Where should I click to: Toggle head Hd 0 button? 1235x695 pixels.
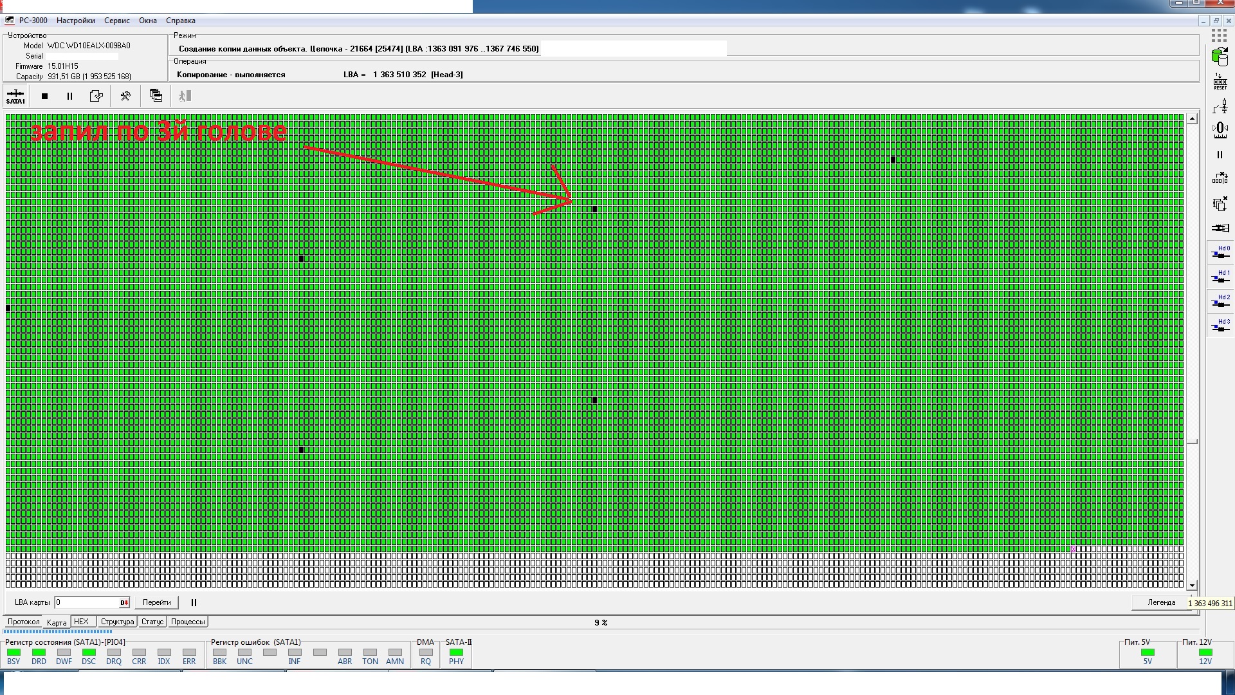point(1220,252)
